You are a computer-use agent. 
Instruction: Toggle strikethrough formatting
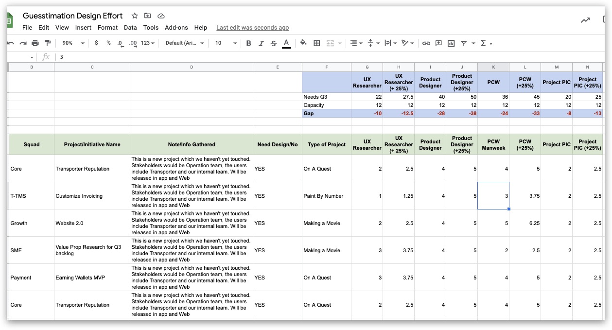pos(274,43)
